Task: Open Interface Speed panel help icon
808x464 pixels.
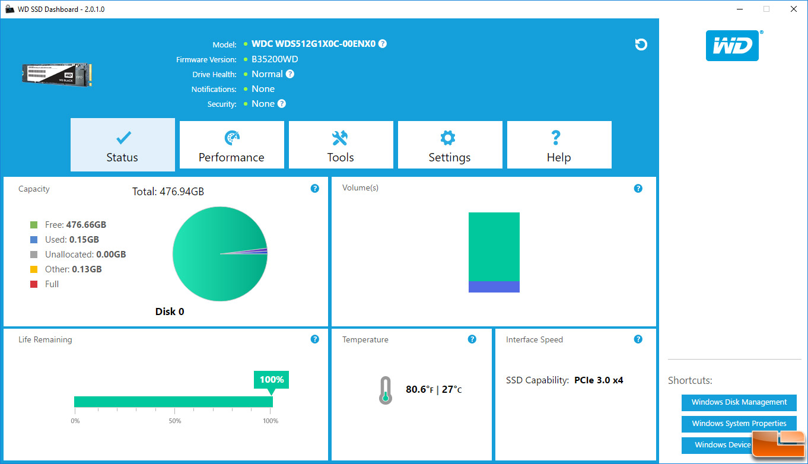Action: pyautogui.click(x=638, y=339)
